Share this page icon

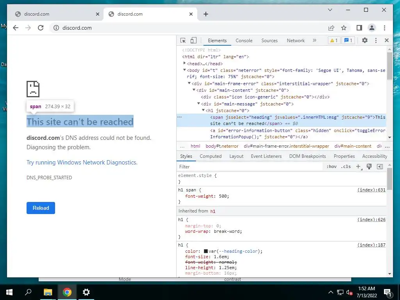(331, 28)
